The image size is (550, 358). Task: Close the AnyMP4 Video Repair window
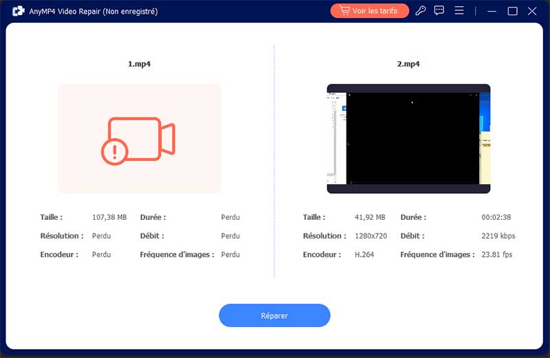pos(532,11)
